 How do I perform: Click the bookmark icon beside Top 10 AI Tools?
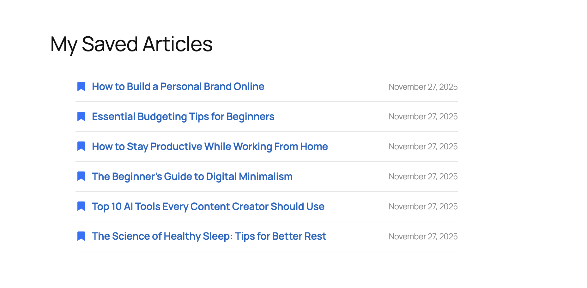[x=81, y=206]
